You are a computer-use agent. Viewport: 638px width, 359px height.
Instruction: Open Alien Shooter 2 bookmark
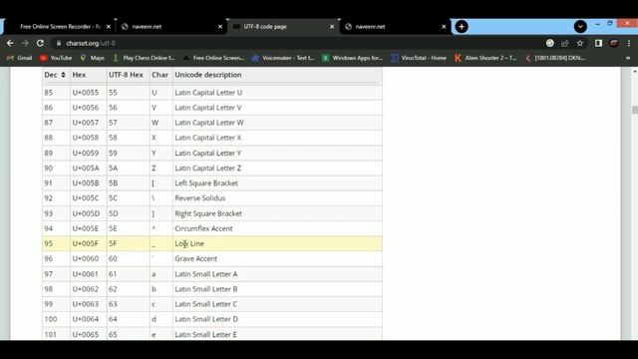(x=485, y=58)
